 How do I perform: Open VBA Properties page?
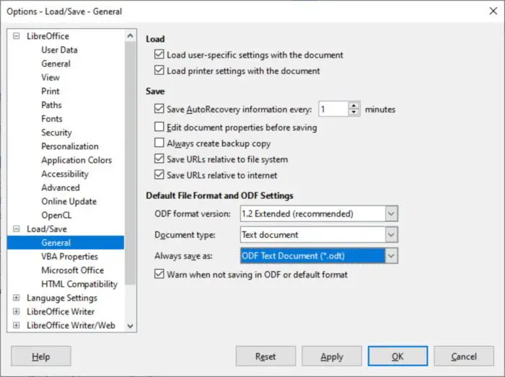tap(69, 257)
